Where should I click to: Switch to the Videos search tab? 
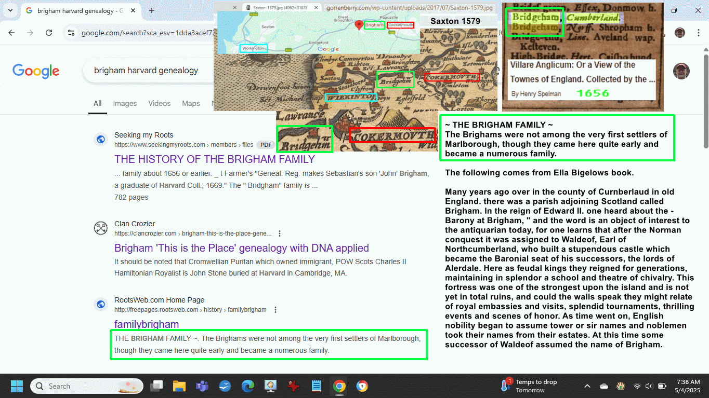pyautogui.click(x=159, y=103)
